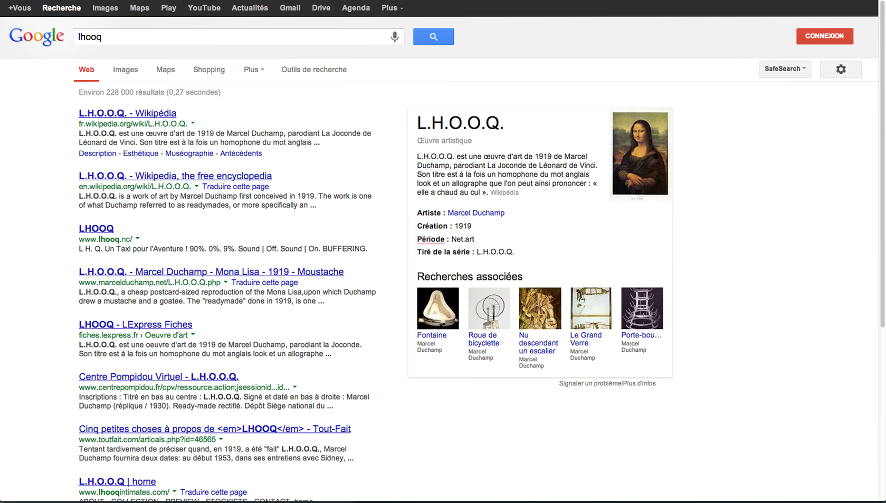Expand the Plus menu in top black bar
The height and width of the screenshot is (503, 886).
pos(392,8)
